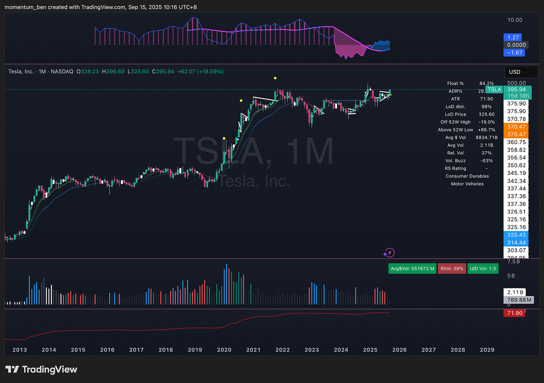This screenshot has height=383, width=544.
Task: Click the Tesla, Inc. symbol title
Action: [21, 71]
